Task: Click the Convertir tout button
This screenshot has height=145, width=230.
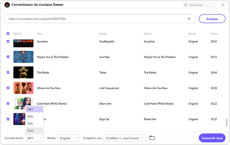Action: coord(212,138)
